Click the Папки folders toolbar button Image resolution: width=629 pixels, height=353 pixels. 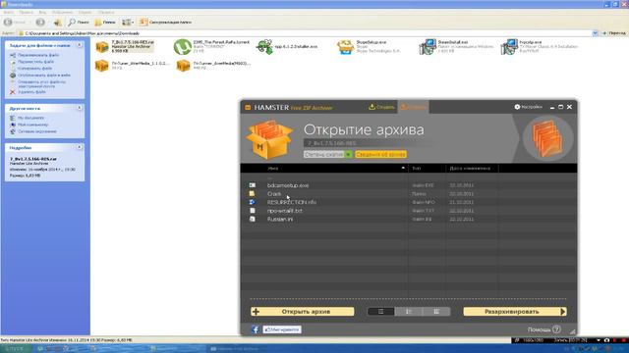[105, 23]
